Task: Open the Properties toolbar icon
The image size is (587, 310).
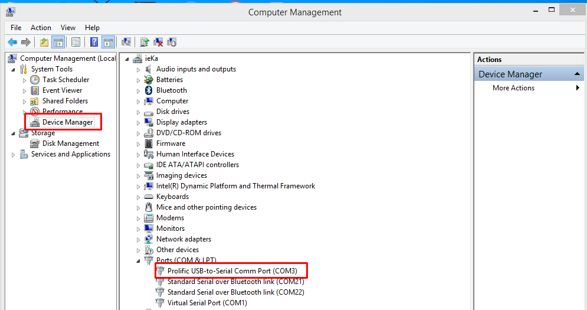Action: pos(76,42)
